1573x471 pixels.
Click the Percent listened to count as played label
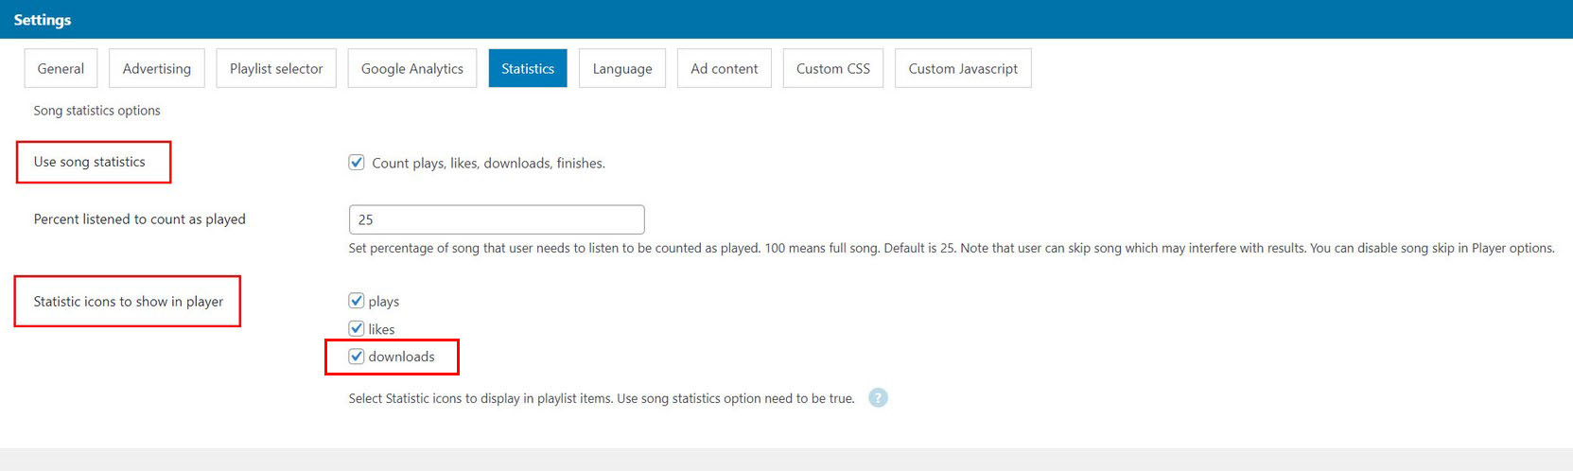(x=140, y=219)
